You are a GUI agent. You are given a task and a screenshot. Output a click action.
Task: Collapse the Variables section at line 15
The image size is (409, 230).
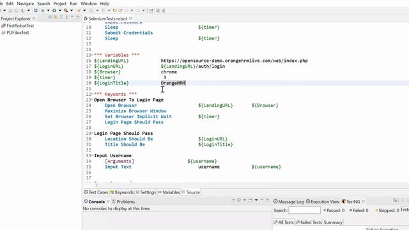(x=92, y=55)
